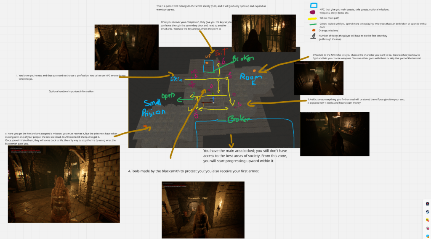Click the Artifacts room screenshot image
Image resolution: width=431 pixels, height=239 pixels.
pyautogui.click(x=334, y=134)
